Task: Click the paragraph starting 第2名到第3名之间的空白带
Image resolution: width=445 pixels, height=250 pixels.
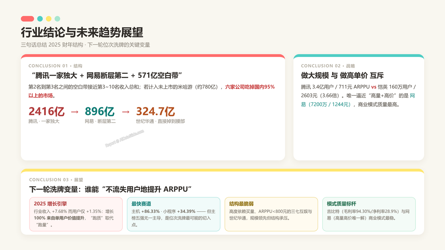Action: pos(152,91)
